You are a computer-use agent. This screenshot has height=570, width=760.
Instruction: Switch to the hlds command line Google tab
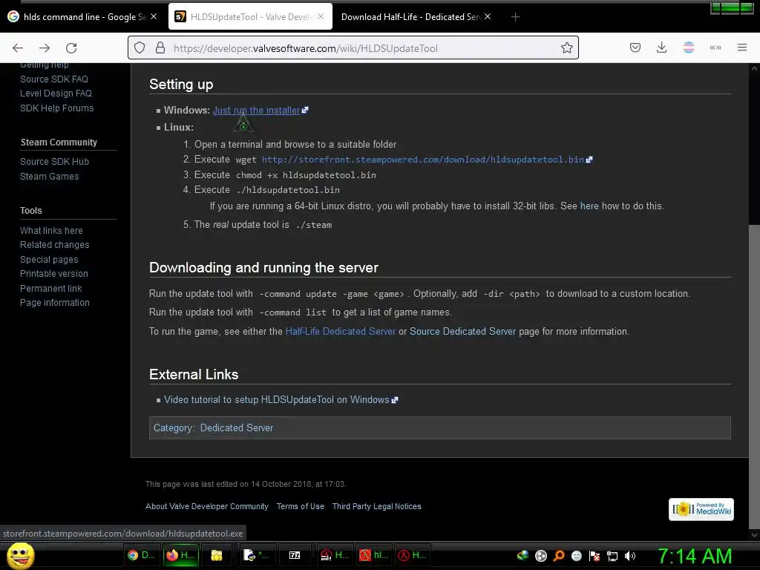pos(83,17)
